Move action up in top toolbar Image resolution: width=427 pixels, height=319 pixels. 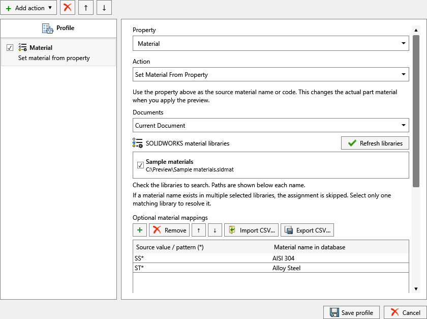pos(86,8)
